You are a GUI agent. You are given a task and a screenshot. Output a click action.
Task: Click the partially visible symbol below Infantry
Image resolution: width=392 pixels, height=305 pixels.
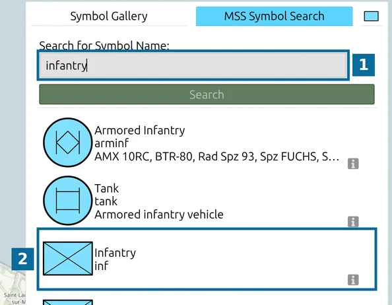(x=68, y=302)
